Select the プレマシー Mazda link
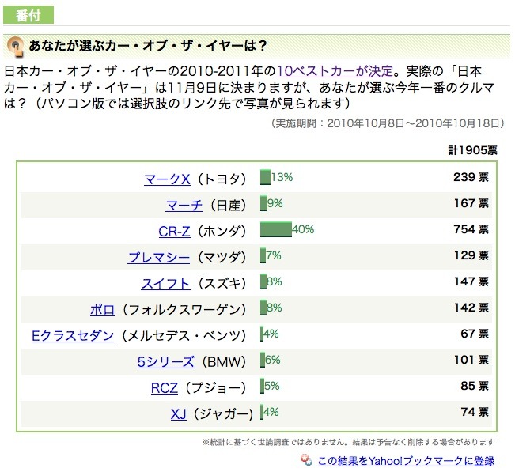Image resolution: width=515 pixels, height=472 pixels. point(158,257)
